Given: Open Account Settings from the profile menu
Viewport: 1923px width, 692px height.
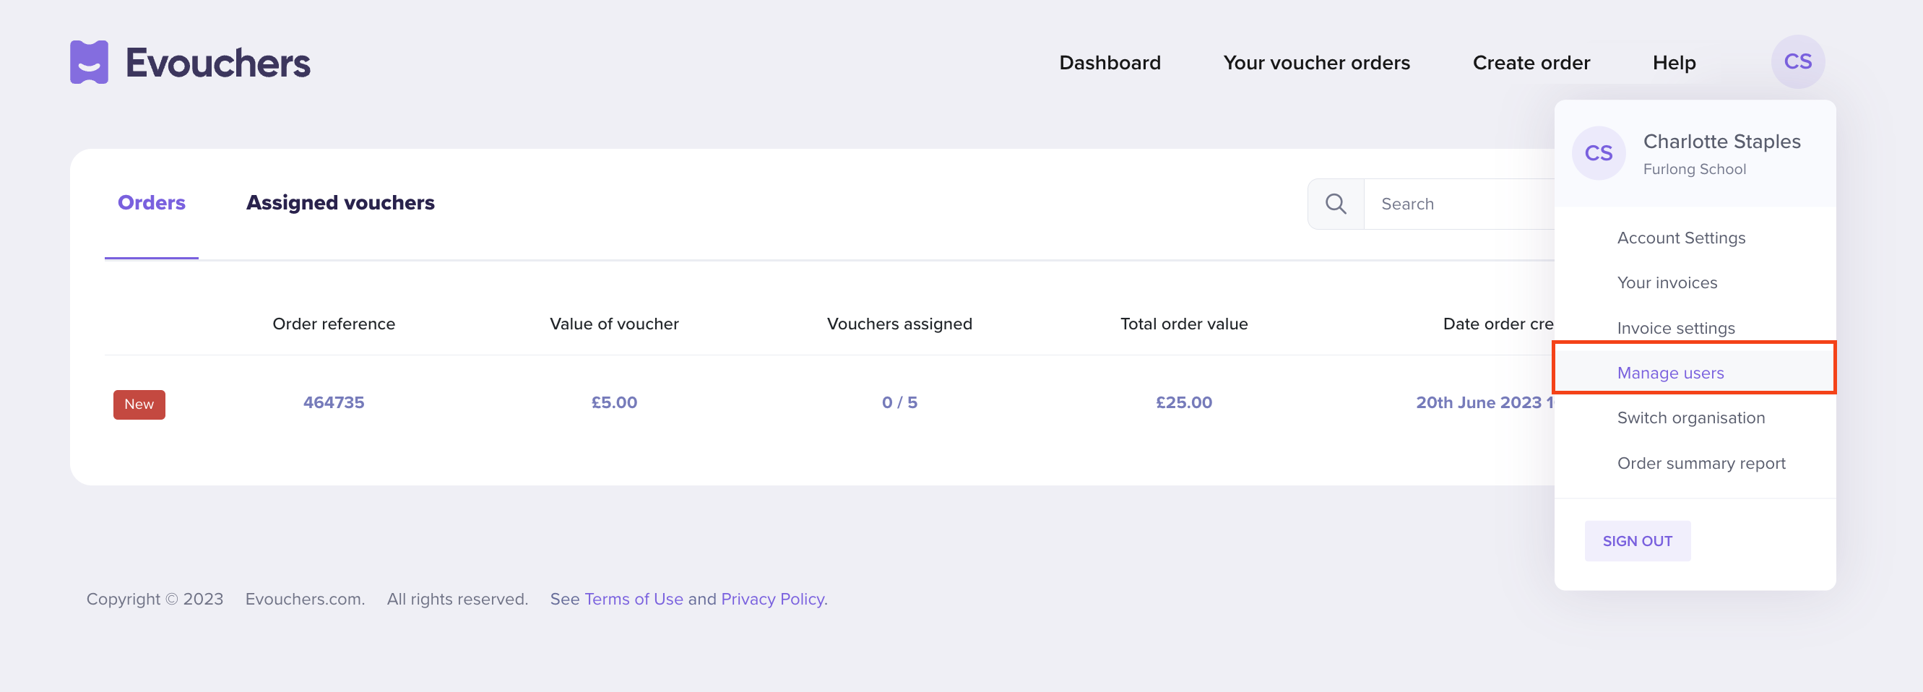Looking at the screenshot, I should point(1680,238).
